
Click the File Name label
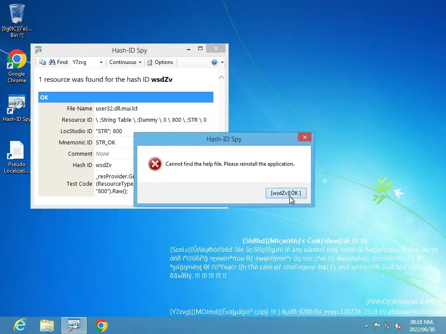pos(80,108)
